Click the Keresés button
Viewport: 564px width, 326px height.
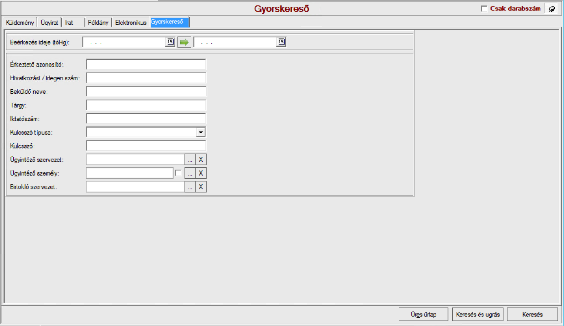(532, 314)
